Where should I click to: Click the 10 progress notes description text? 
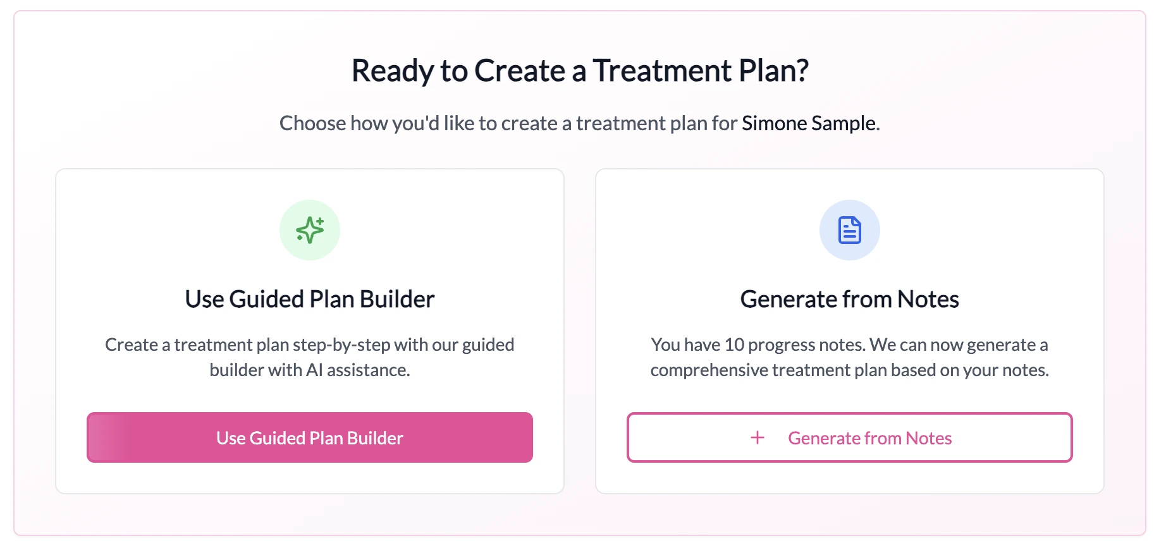click(x=850, y=357)
